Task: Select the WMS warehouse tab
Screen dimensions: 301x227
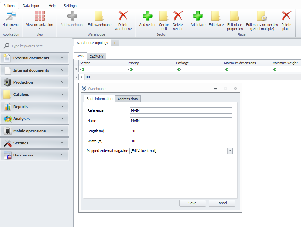Action: point(80,56)
